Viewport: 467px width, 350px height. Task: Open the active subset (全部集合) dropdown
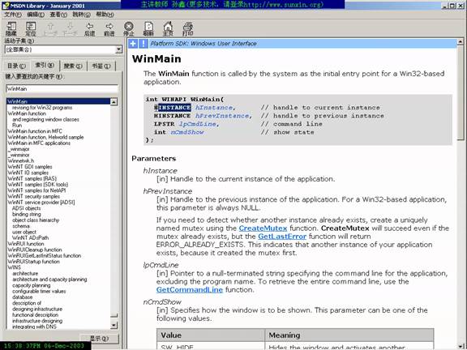point(119,49)
